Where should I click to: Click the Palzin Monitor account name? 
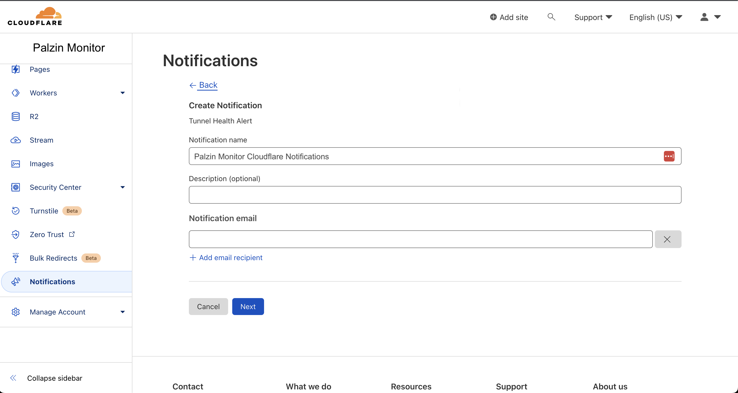pos(69,47)
